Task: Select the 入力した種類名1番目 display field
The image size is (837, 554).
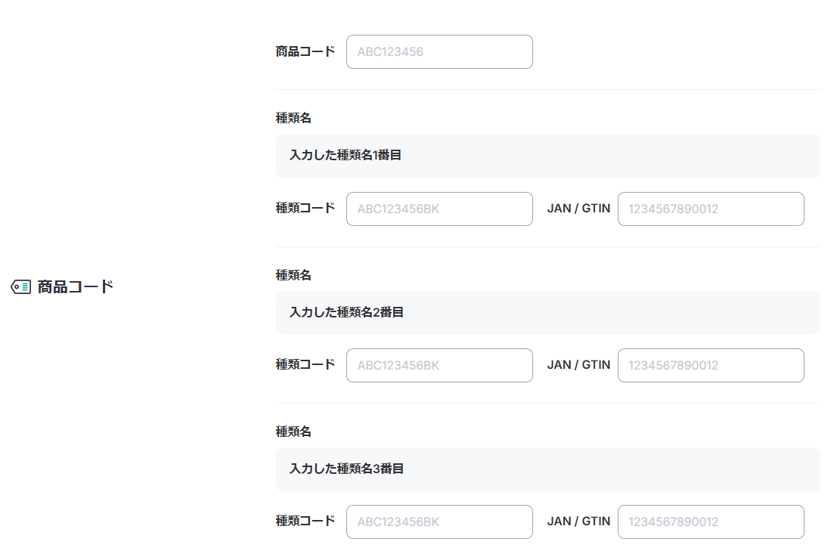Action: [547, 156]
